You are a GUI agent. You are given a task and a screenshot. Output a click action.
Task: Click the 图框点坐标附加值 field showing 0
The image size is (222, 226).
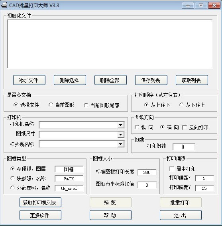coord(147,185)
